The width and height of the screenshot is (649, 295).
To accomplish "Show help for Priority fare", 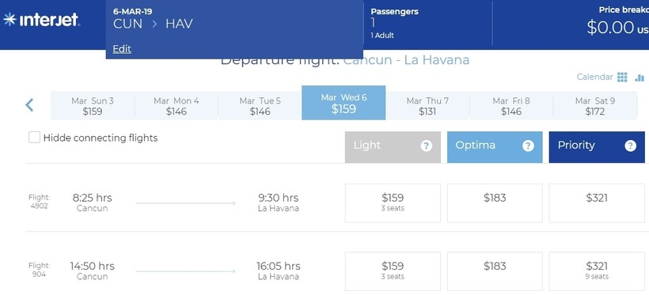I will tap(630, 146).
